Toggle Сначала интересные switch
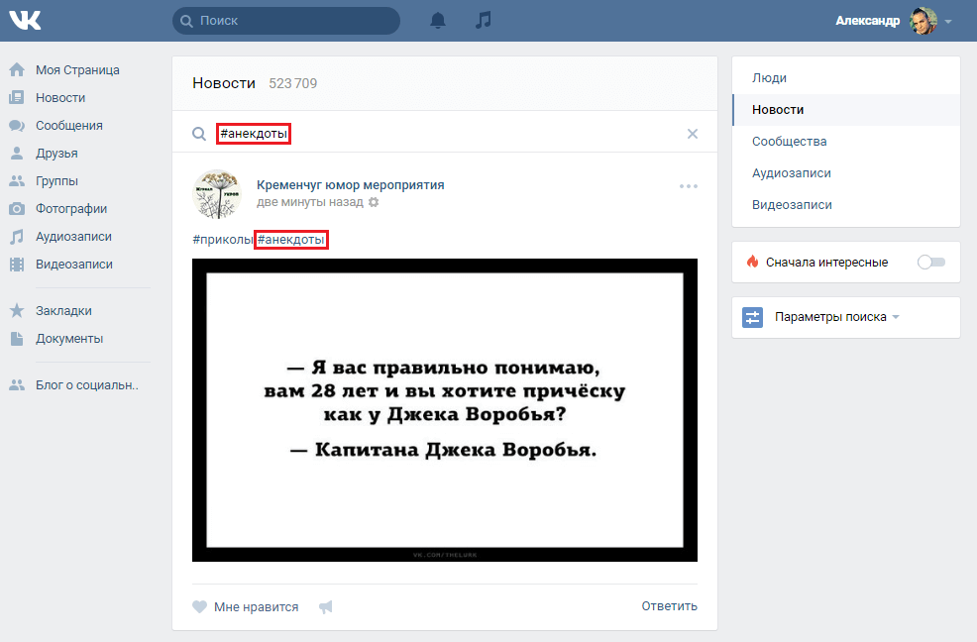The height and width of the screenshot is (642, 977). (x=931, y=262)
